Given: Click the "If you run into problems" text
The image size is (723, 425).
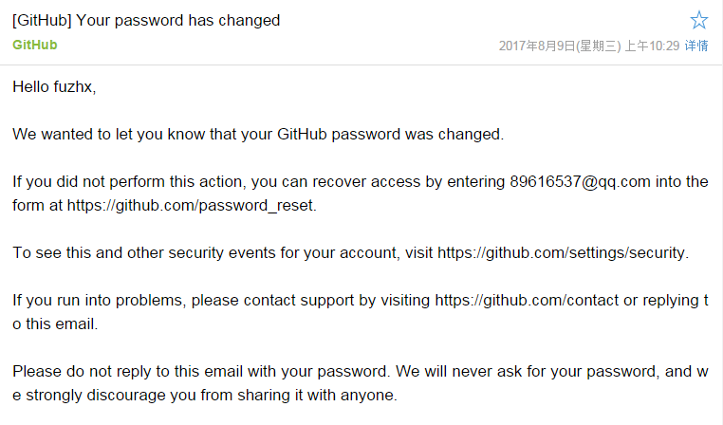Looking at the screenshot, I should (99, 300).
